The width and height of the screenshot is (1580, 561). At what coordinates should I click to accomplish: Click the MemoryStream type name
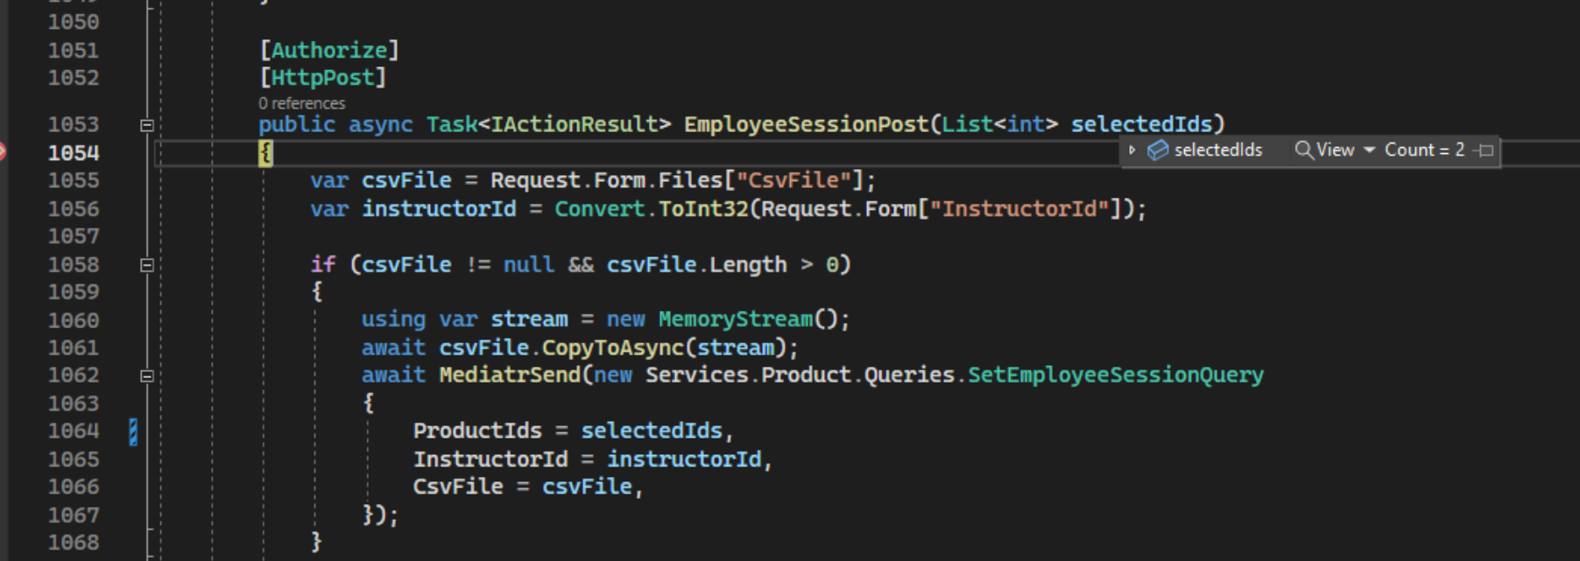[736, 319]
